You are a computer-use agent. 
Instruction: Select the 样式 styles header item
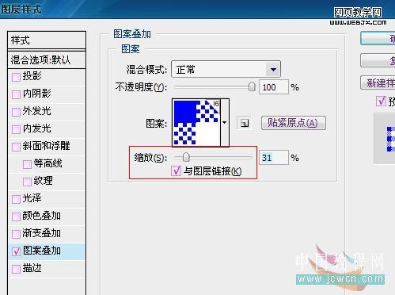click(x=47, y=40)
